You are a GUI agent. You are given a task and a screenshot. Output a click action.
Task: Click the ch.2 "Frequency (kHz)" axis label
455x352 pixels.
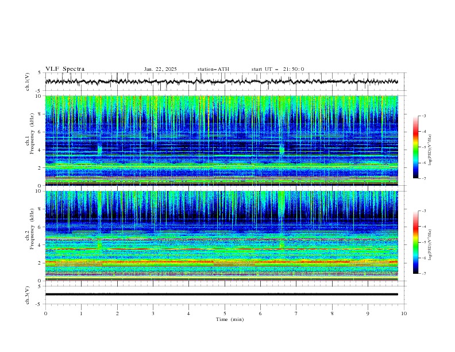click(32, 228)
